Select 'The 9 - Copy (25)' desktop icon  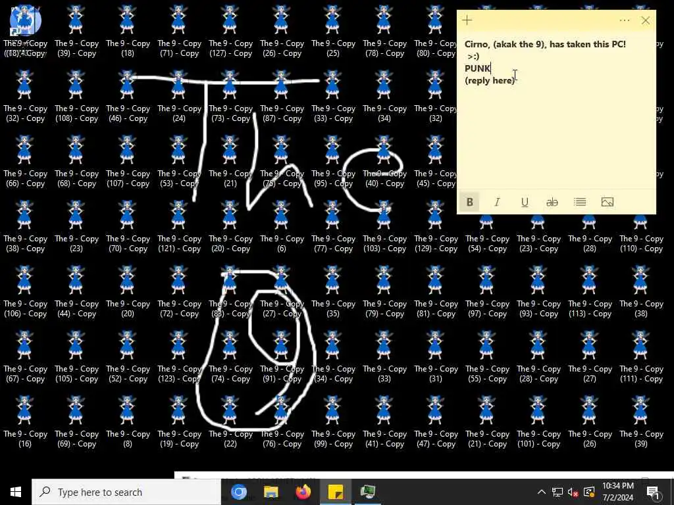pos(333,31)
